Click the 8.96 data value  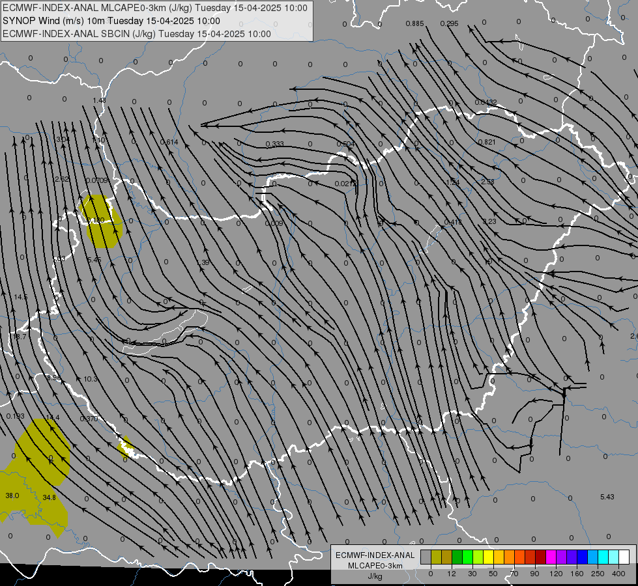(53, 378)
